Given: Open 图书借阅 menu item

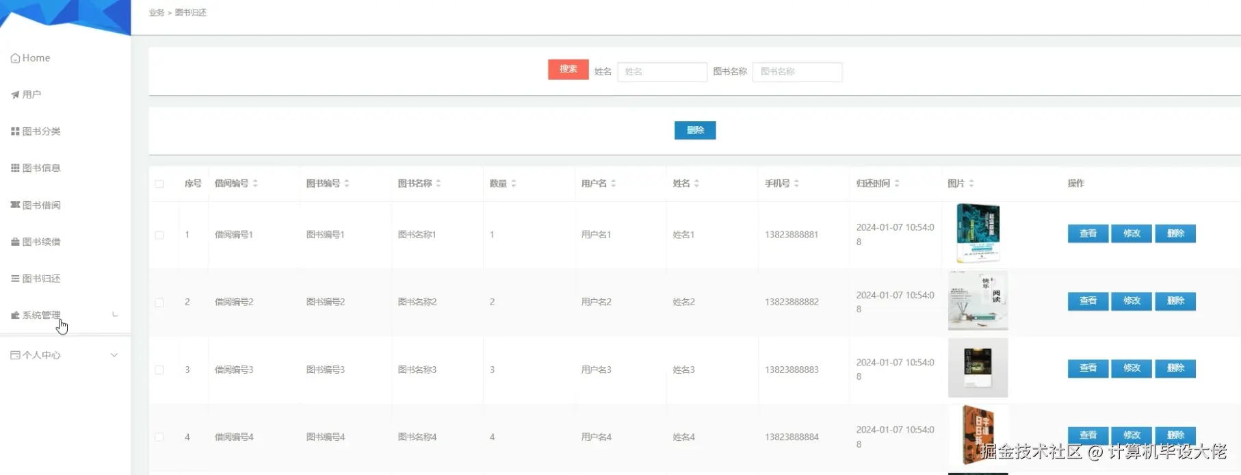Looking at the screenshot, I should click(x=41, y=205).
